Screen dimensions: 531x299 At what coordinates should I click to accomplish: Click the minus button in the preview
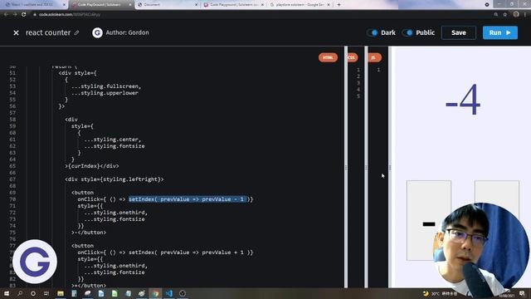429,220
